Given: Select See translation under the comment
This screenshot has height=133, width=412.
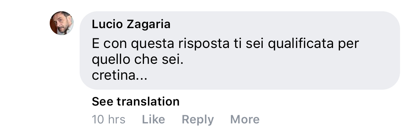Looking at the screenshot, I should 136,101.
